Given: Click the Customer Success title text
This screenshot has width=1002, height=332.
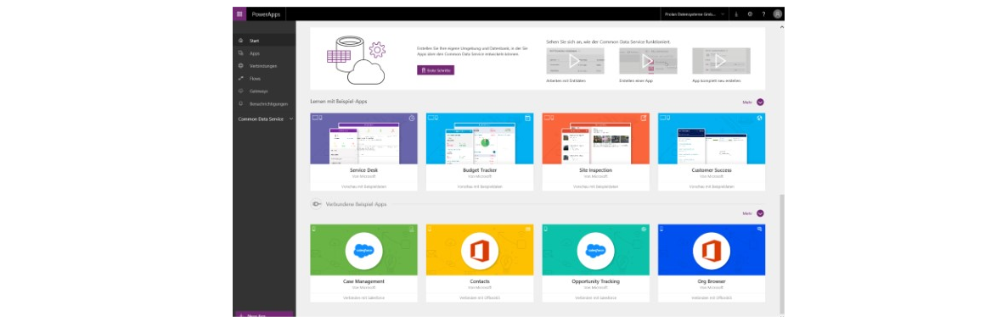Looking at the screenshot, I should coord(712,170).
